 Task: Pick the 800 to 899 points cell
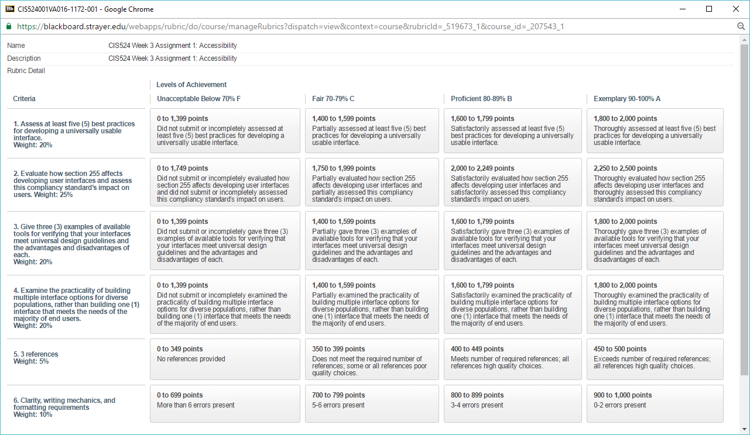512,403
